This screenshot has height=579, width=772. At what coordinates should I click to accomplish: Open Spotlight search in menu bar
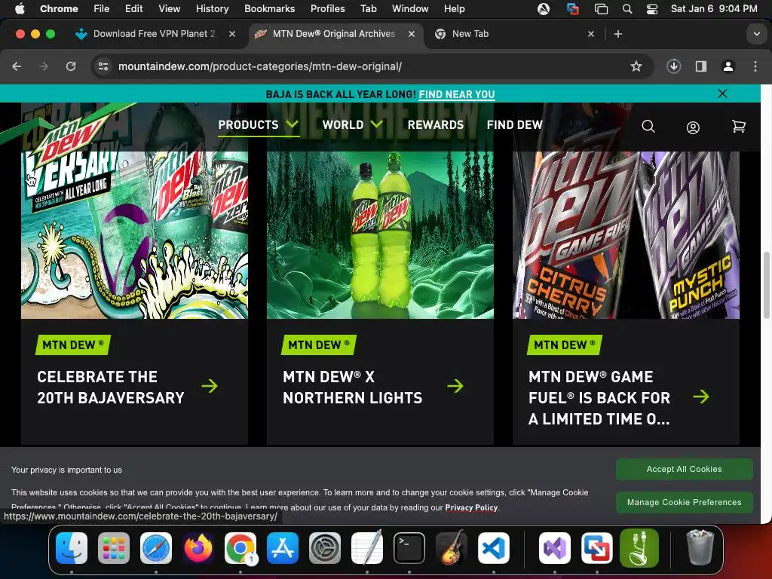click(626, 9)
